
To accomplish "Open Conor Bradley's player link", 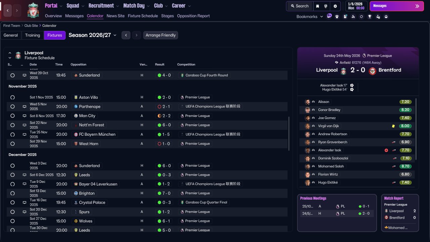I will coord(329,110).
